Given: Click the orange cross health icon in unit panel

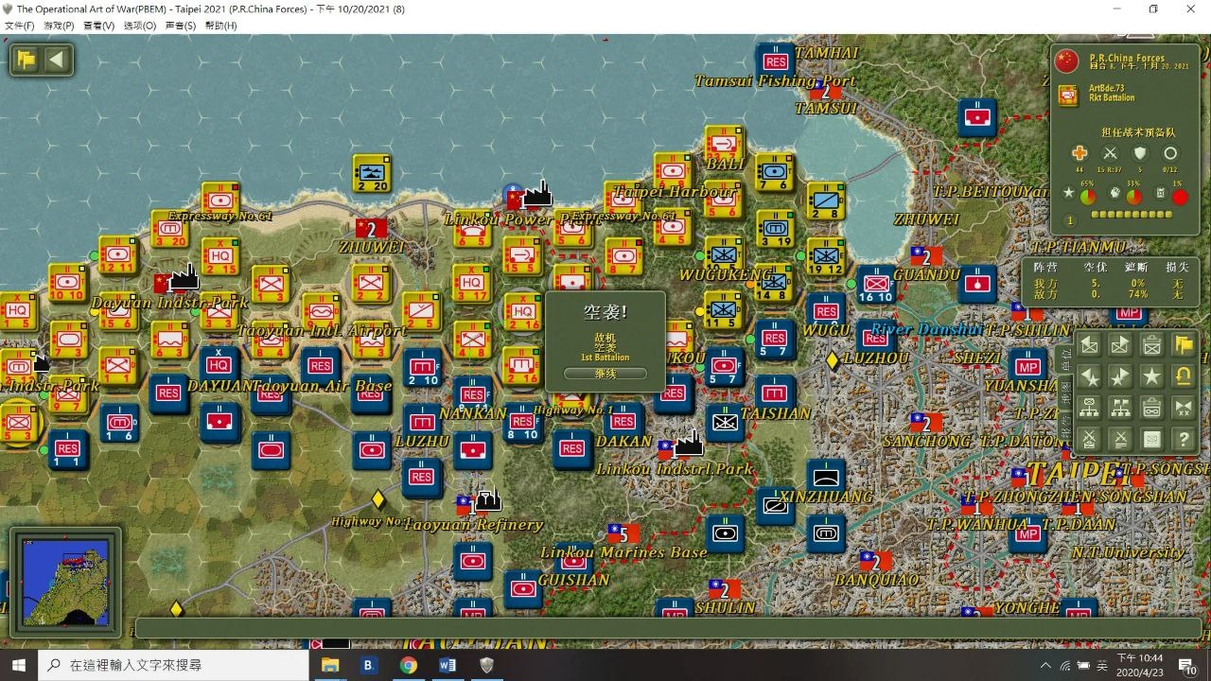Looking at the screenshot, I should click(1079, 153).
